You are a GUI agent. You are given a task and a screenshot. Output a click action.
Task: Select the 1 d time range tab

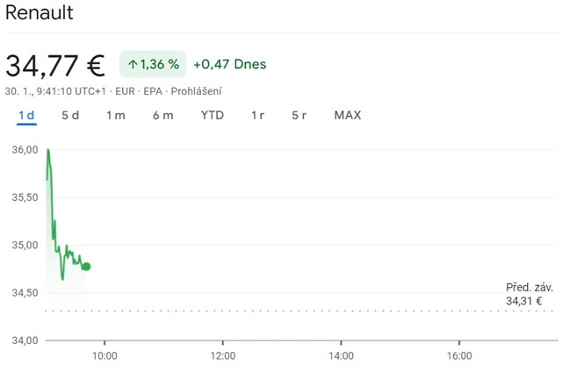coord(26,115)
